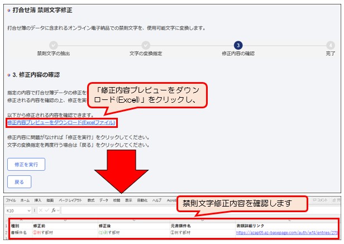This screenshot has height=244, width=344.
Task: Click the 戻る button
Action: pyautogui.click(x=20, y=181)
